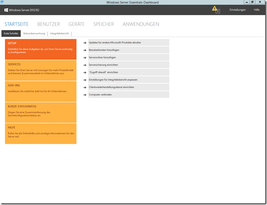Open Einstellungen in the header

coord(237,10)
